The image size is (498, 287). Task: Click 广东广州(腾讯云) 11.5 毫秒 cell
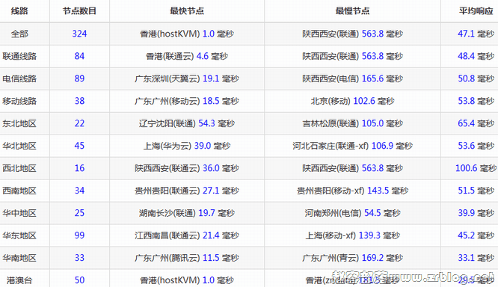tap(187, 257)
